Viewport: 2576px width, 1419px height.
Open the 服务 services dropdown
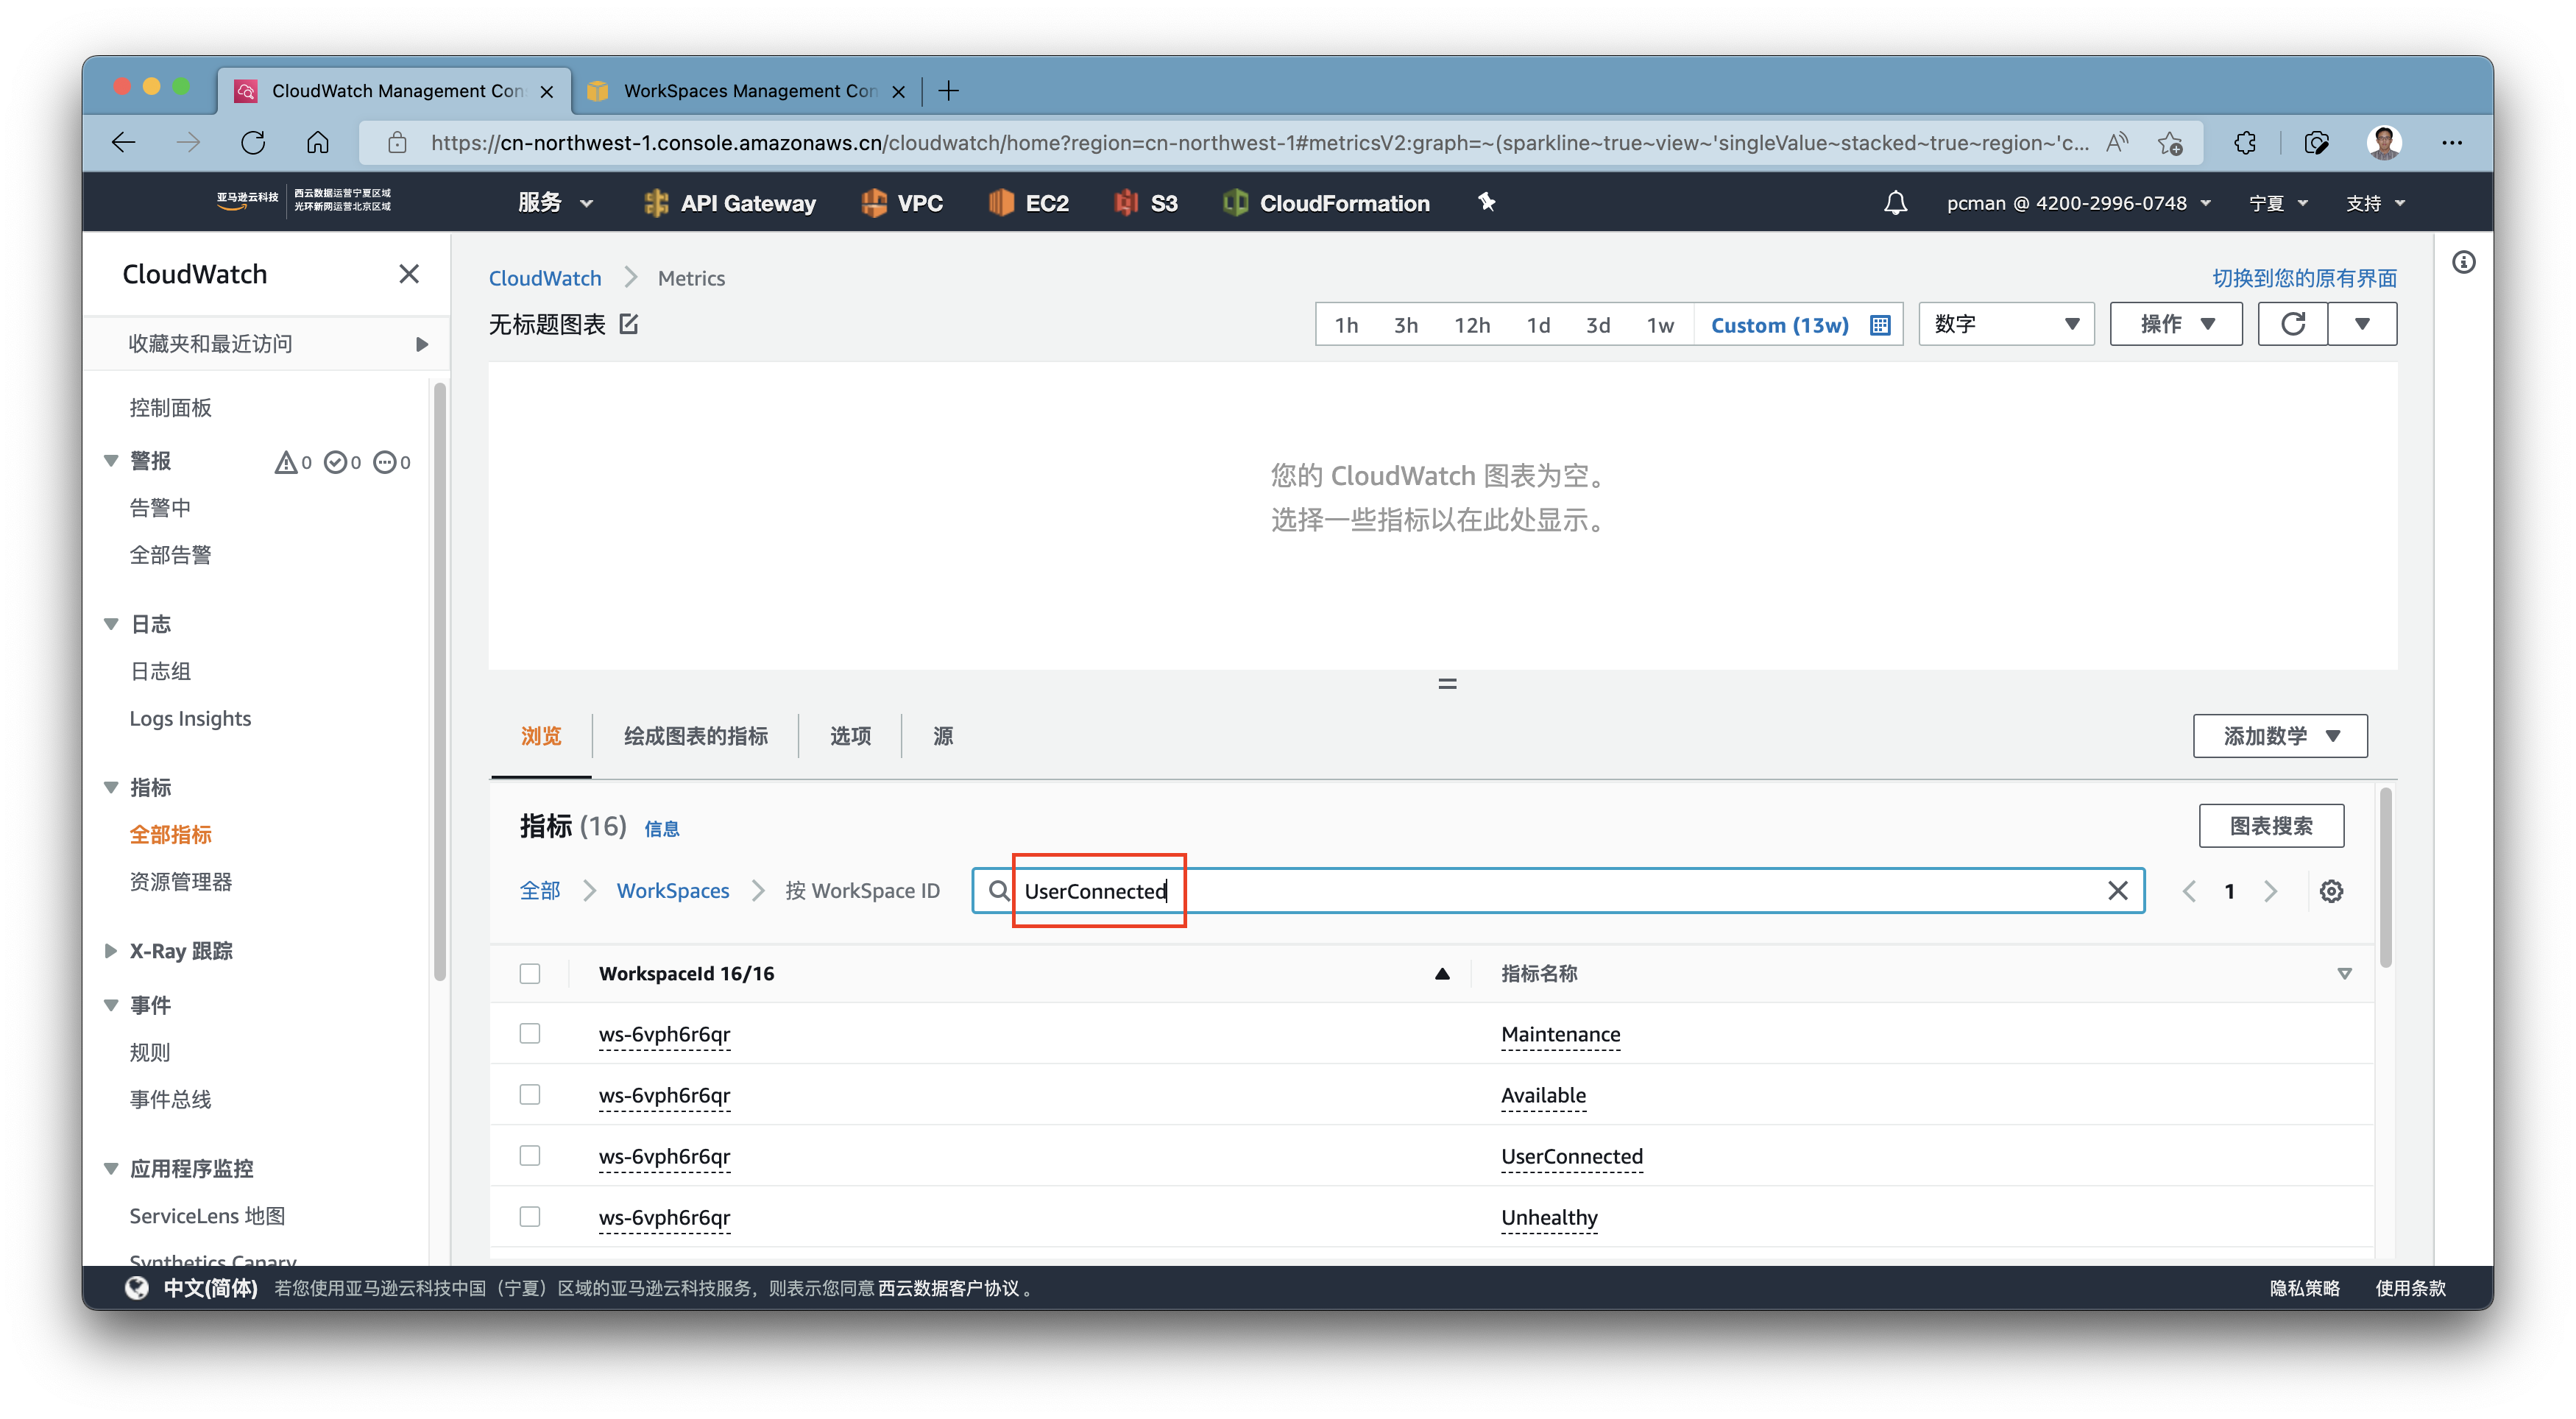(x=555, y=203)
